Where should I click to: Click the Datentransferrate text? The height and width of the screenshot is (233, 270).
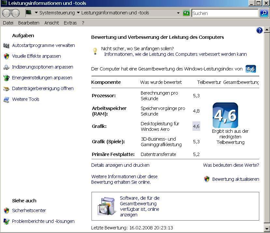coord(158,154)
